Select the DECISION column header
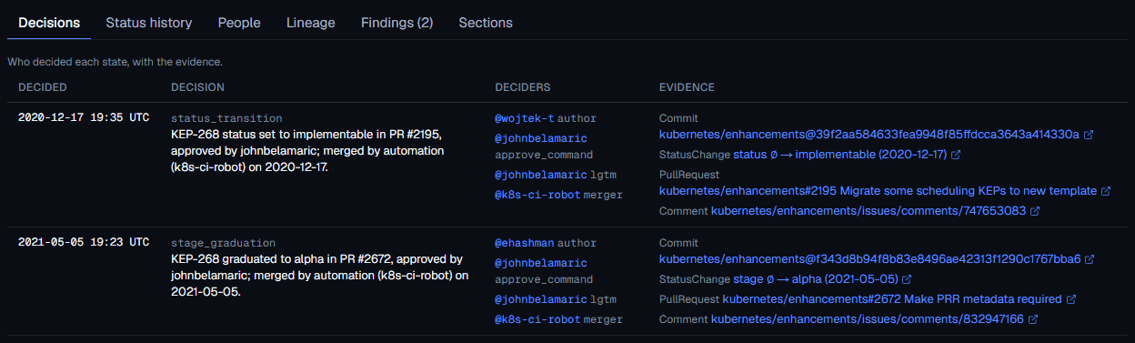This screenshot has width=1135, height=343. (x=197, y=87)
